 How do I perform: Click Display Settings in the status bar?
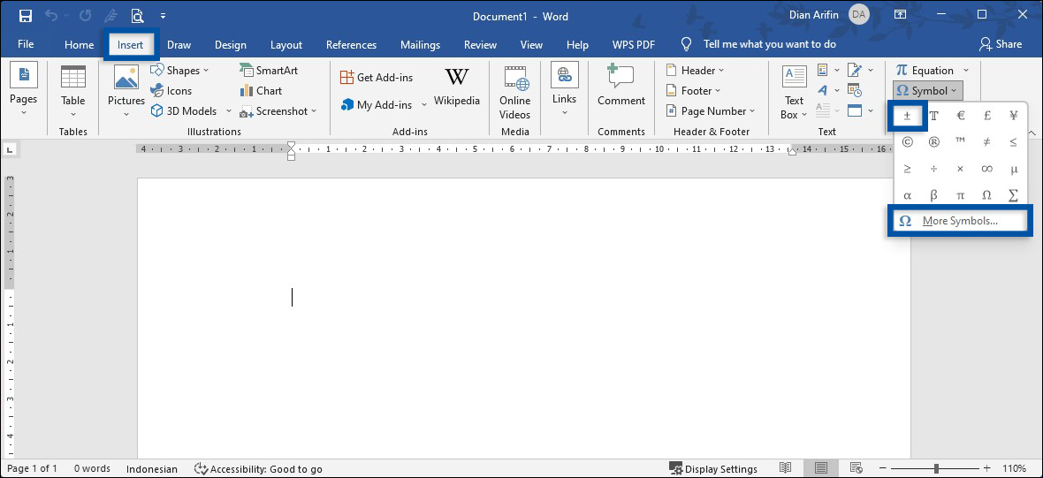713,468
